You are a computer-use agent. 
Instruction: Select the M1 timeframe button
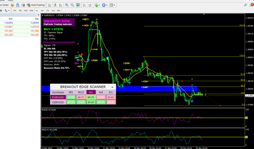(x=15, y=11)
